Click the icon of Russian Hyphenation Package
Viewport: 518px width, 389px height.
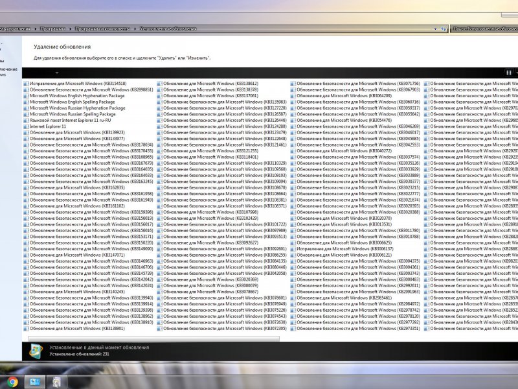[26, 108]
